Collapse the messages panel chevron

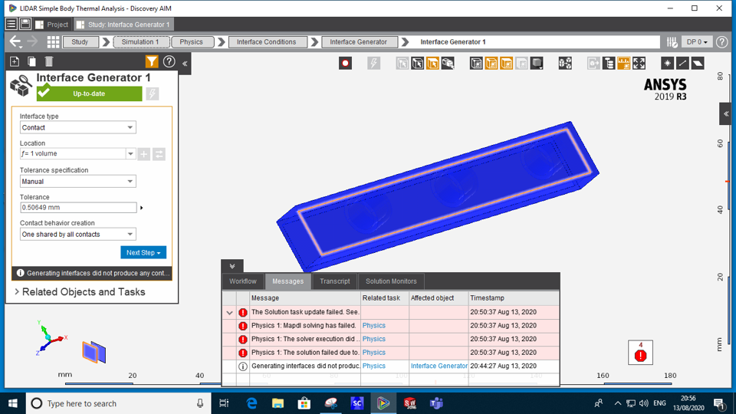pyautogui.click(x=232, y=266)
